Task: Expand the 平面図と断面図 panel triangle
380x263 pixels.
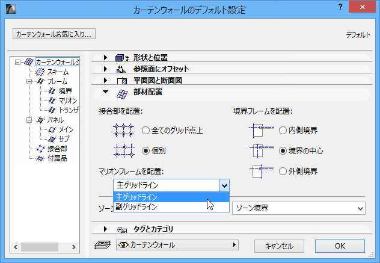Action: click(105, 80)
